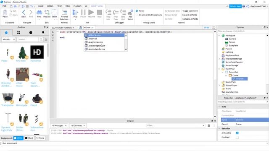Click the Toolbox search magnifier icon
The height and width of the screenshot is (151, 269).
click(41, 39)
